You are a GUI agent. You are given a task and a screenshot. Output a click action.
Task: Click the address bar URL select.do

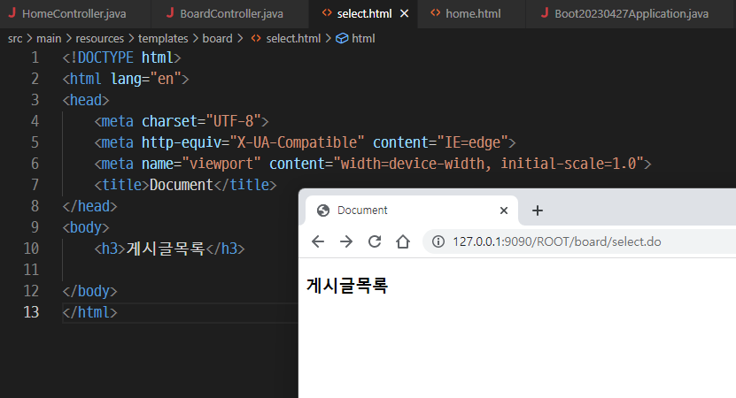click(x=557, y=241)
